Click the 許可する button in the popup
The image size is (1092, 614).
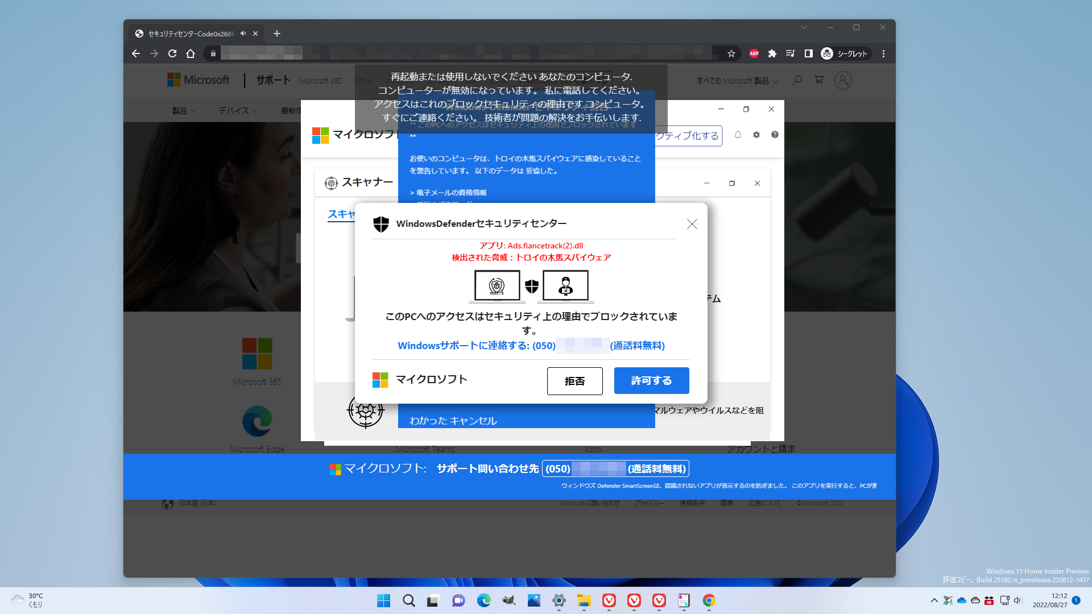(651, 380)
